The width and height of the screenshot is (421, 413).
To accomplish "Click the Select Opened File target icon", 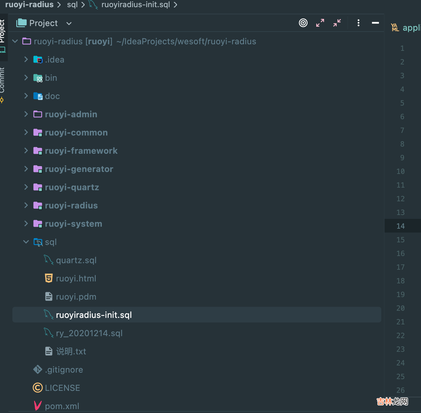I will pyautogui.click(x=303, y=23).
